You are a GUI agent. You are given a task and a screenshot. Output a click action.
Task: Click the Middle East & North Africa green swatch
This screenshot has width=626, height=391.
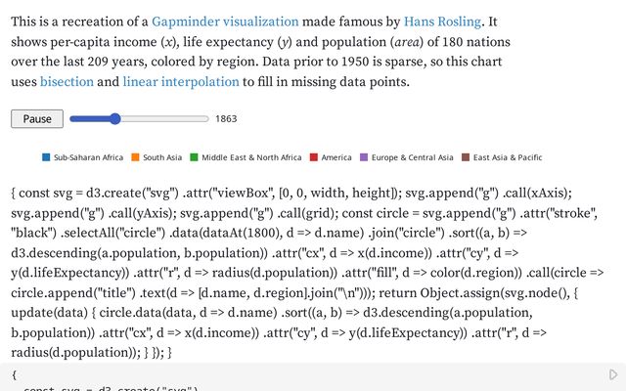[x=194, y=157]
